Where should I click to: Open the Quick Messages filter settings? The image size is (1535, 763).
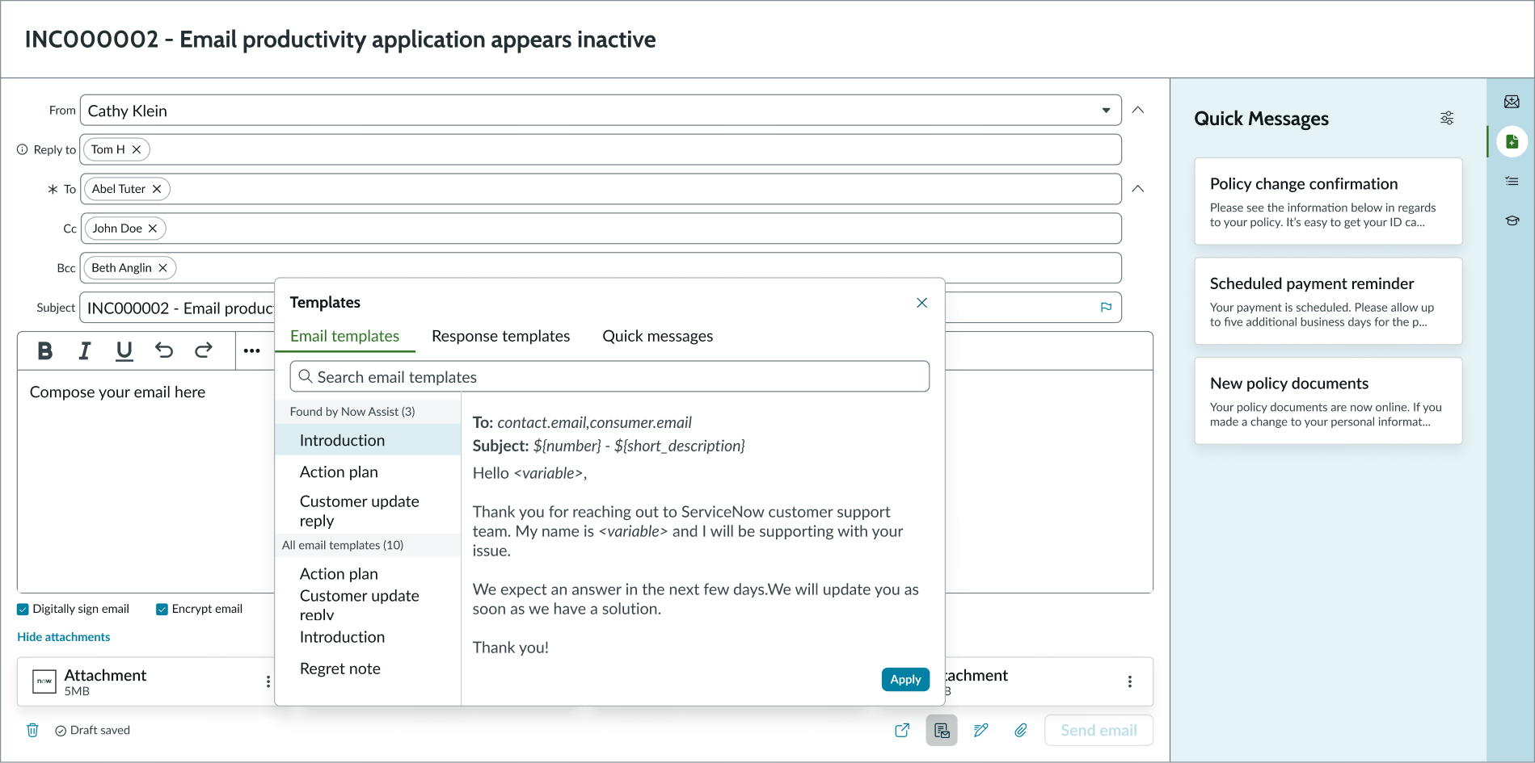[1446, 118]
